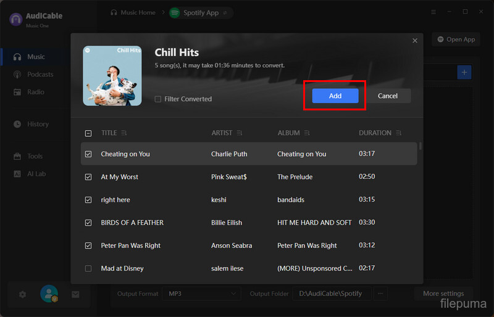Viewport: 494px width, 317px height.
Task: Uncheck the Cheating on You song
Action: pos(88,154)
